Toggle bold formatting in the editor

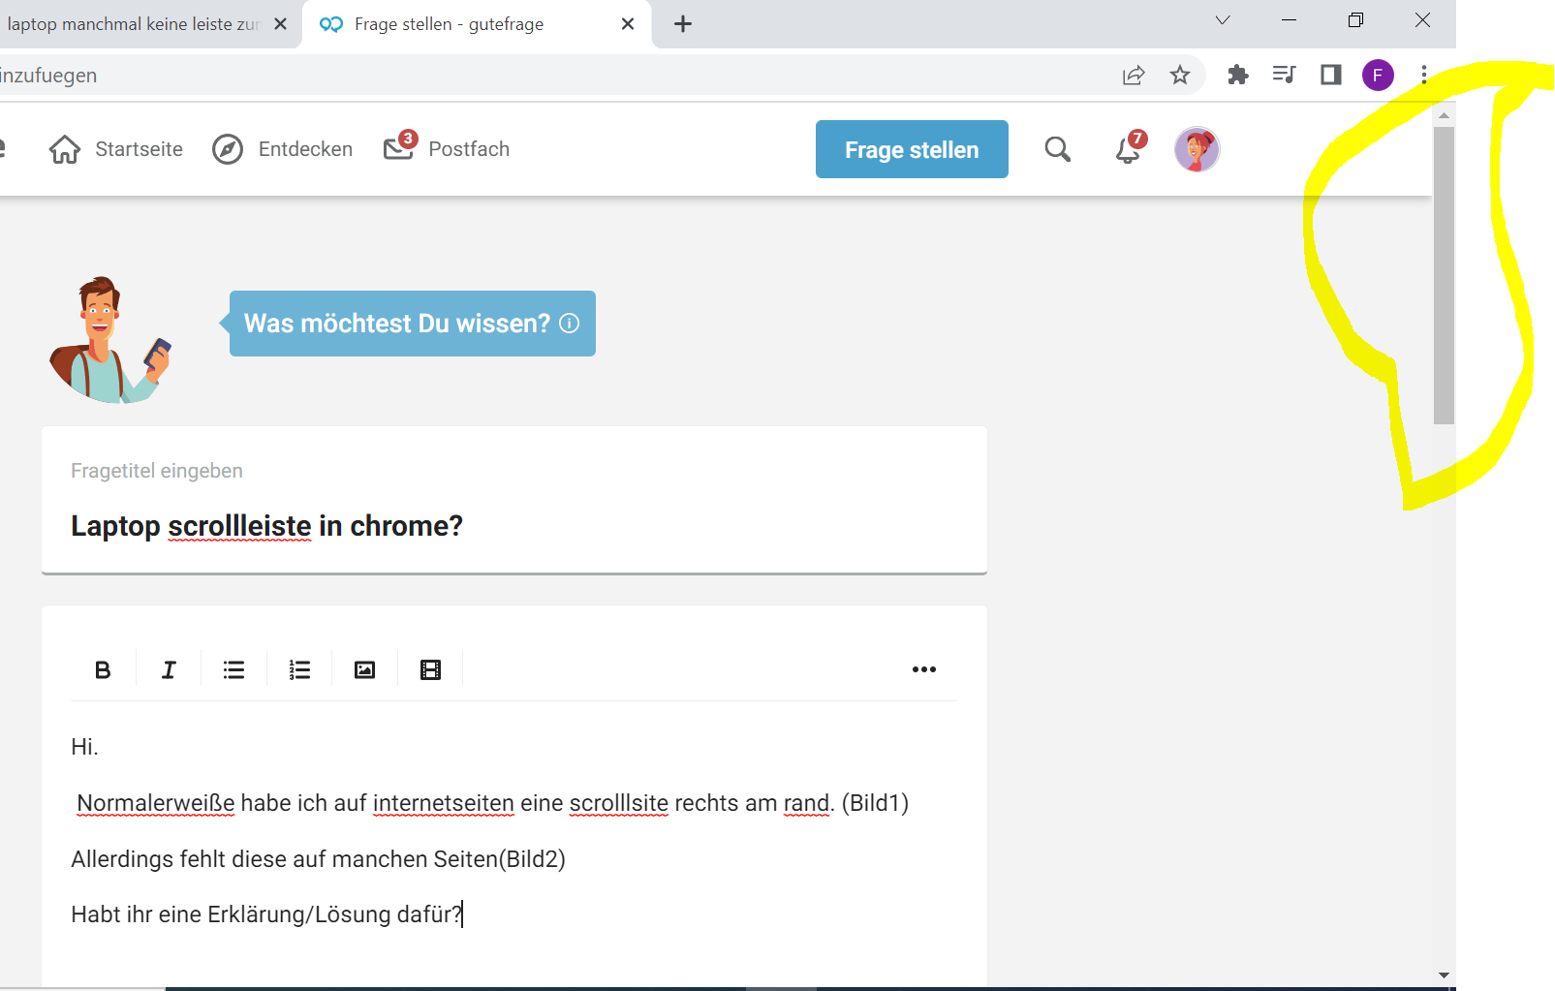point(101,668)
